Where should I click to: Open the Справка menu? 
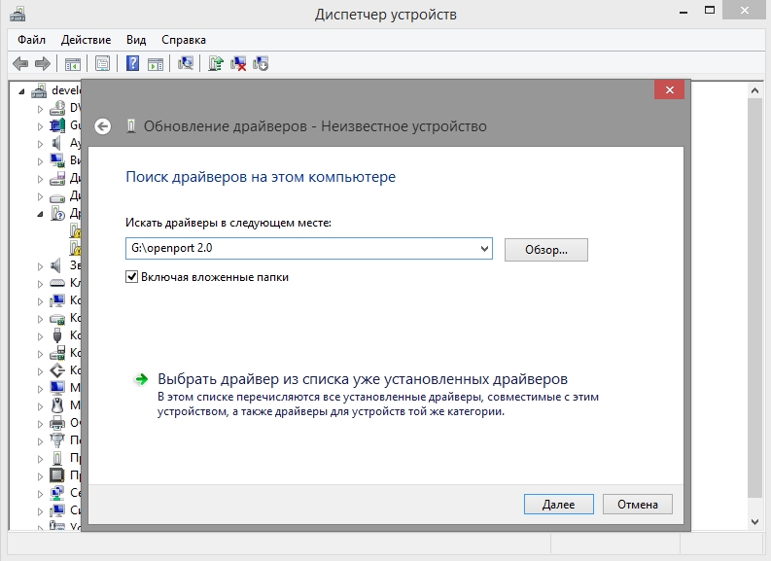(184, 40)
